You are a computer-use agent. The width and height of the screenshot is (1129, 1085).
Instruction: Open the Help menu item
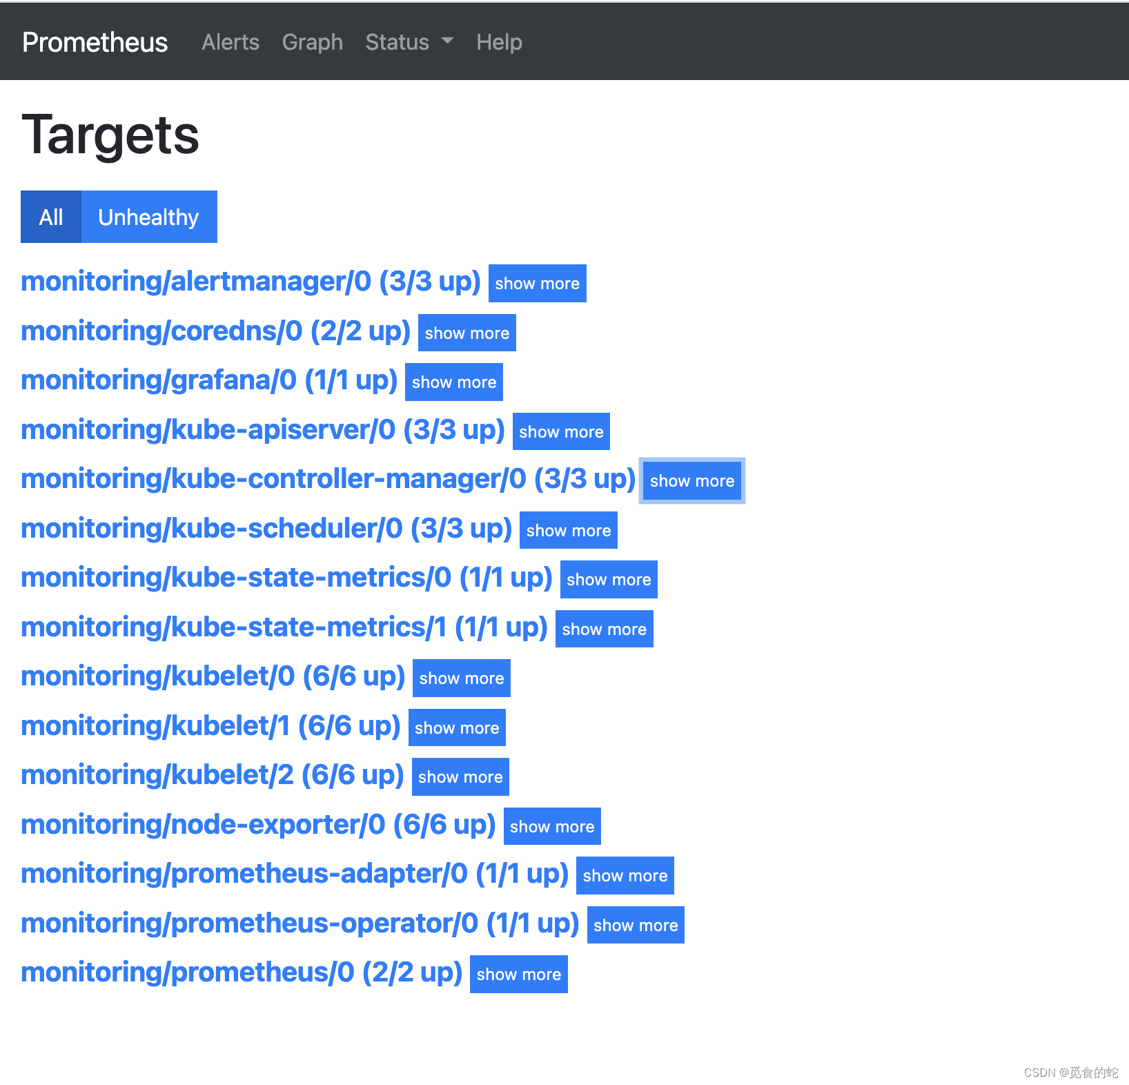(x=499, y=42)
